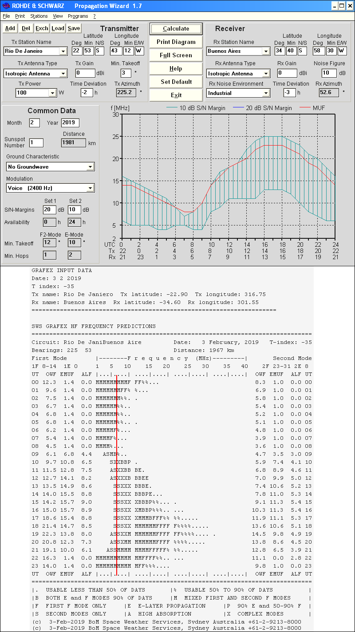Click the MUF legend entry above the chart

tap(313, 108)
